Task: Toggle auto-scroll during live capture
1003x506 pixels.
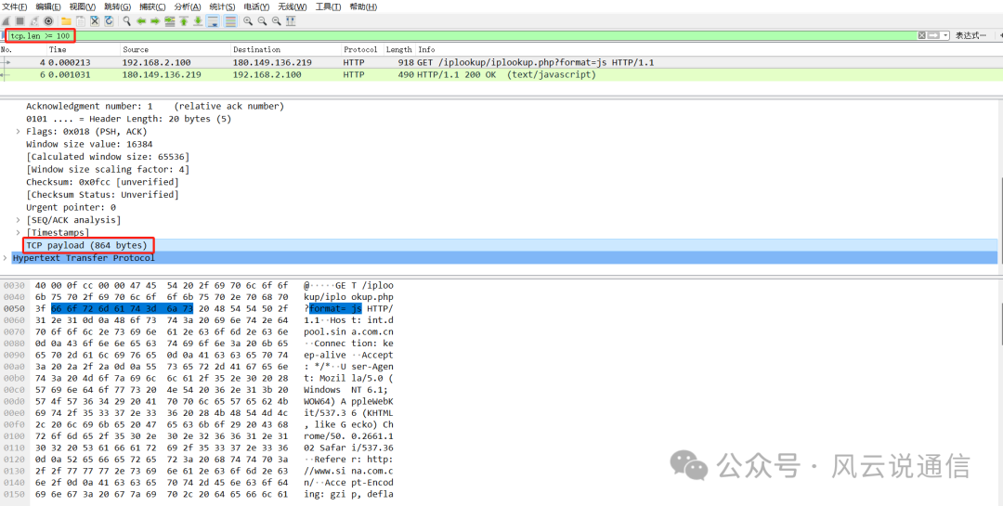Action: [x=214, y=20]
